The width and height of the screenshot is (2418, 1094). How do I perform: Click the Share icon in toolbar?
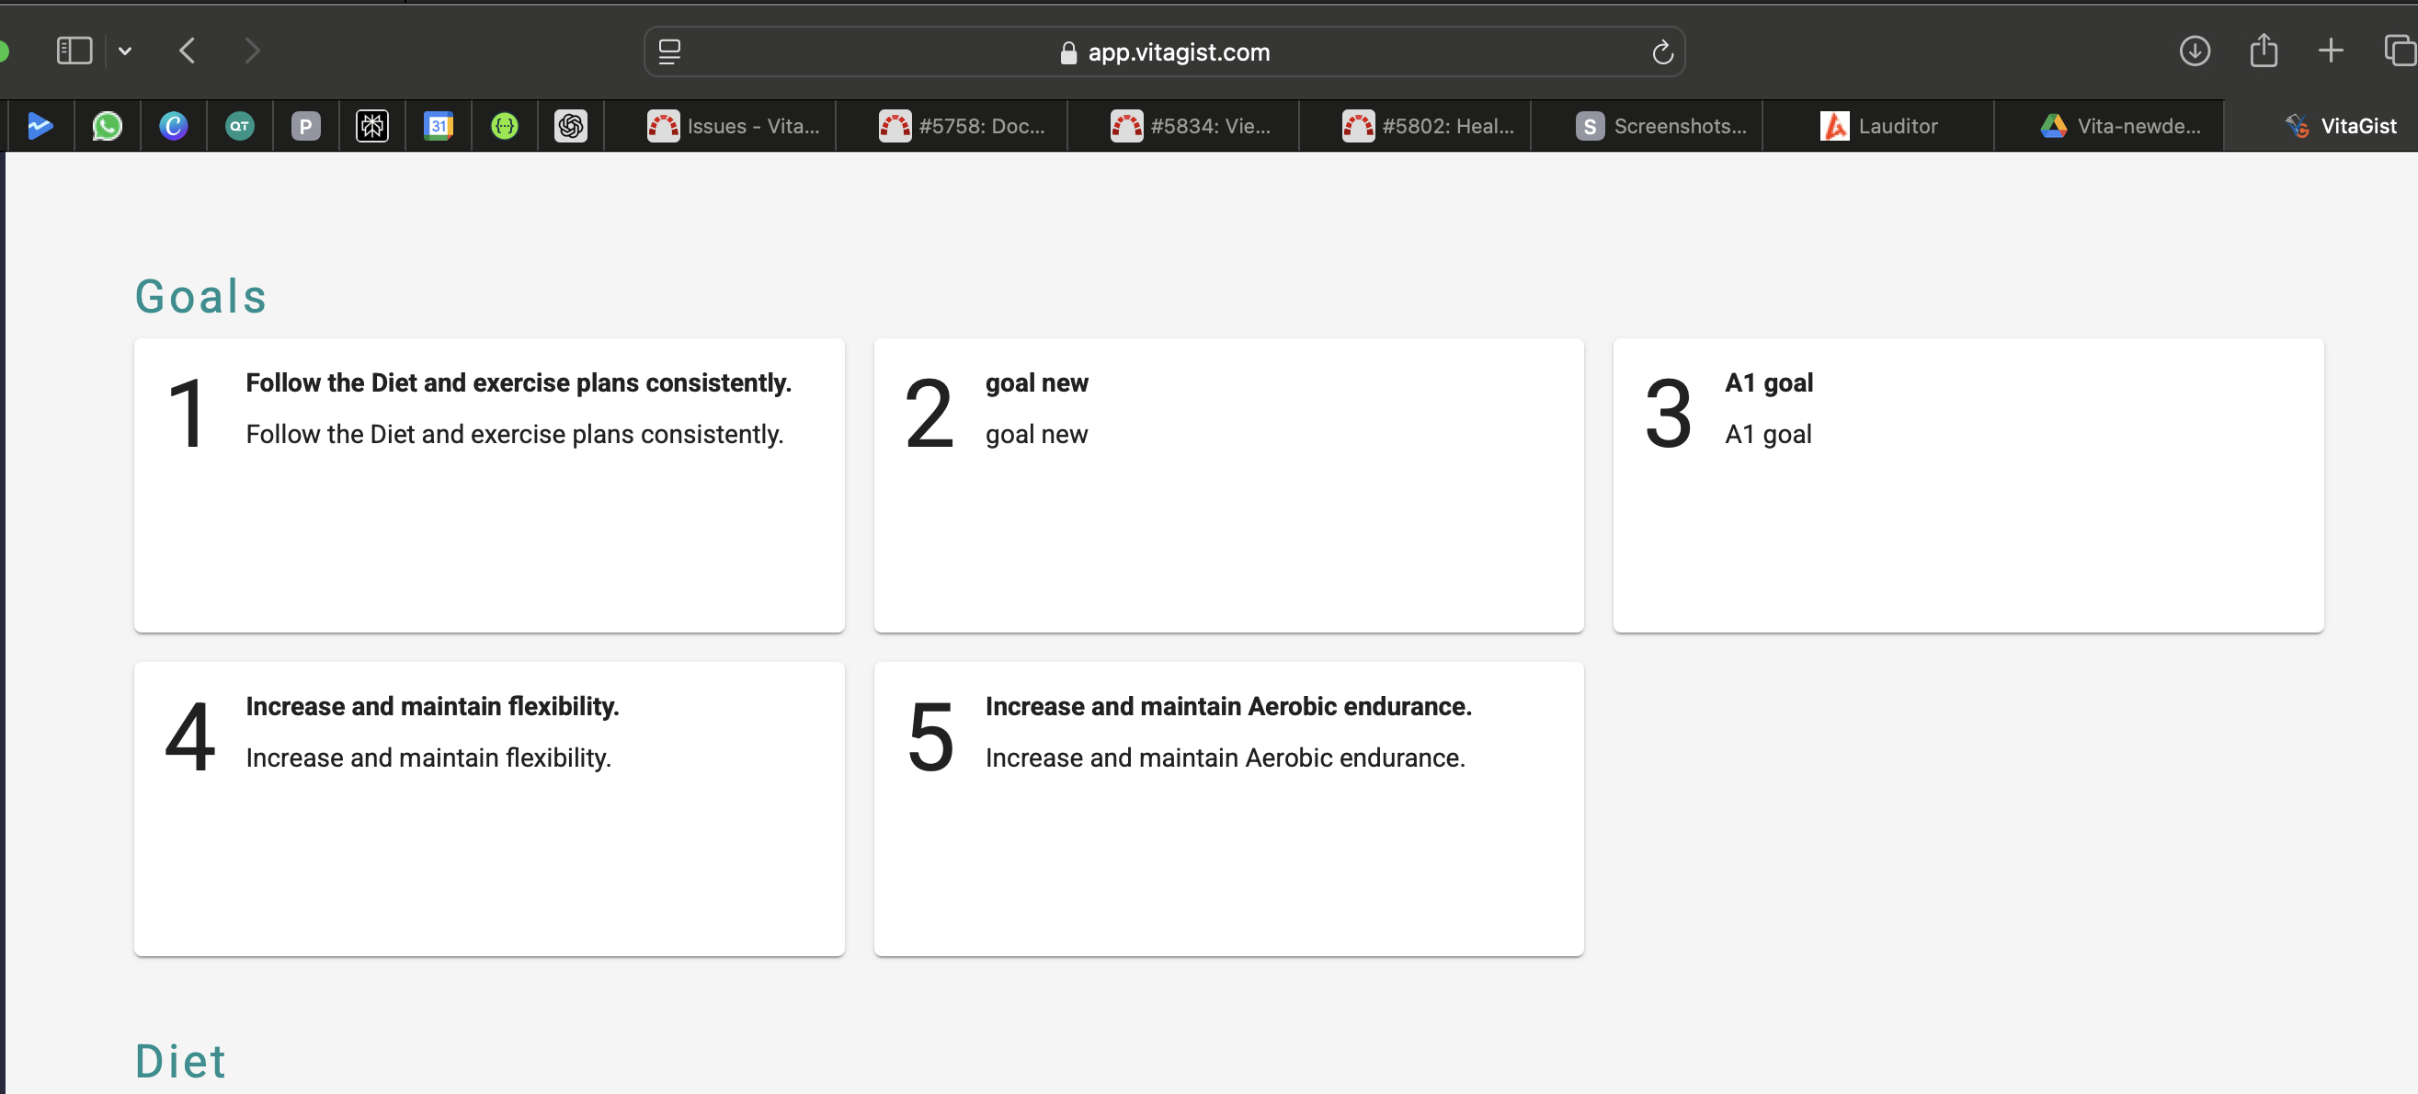tap(2264, 51)
